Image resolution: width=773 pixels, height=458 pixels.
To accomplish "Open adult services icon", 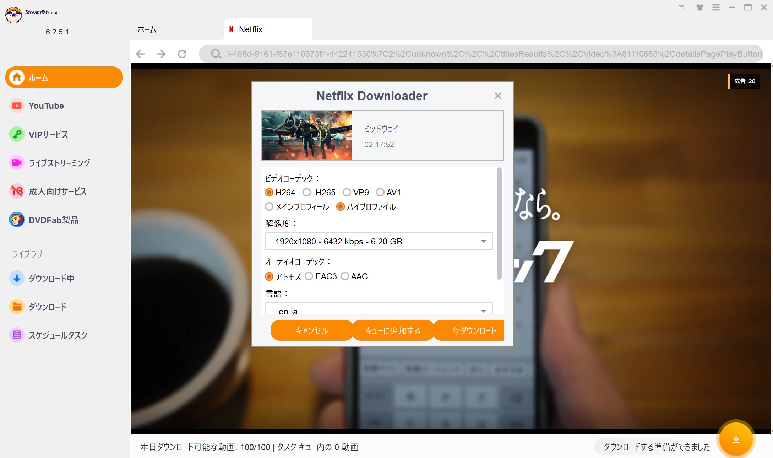I will pos(17,191).
